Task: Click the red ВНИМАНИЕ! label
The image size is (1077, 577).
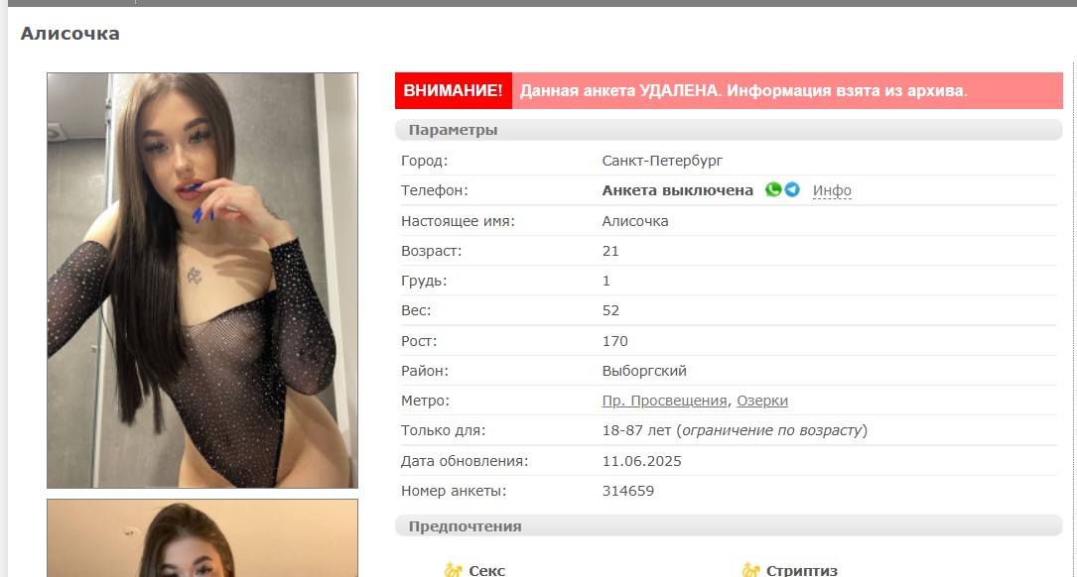Action: pos(454,90)
